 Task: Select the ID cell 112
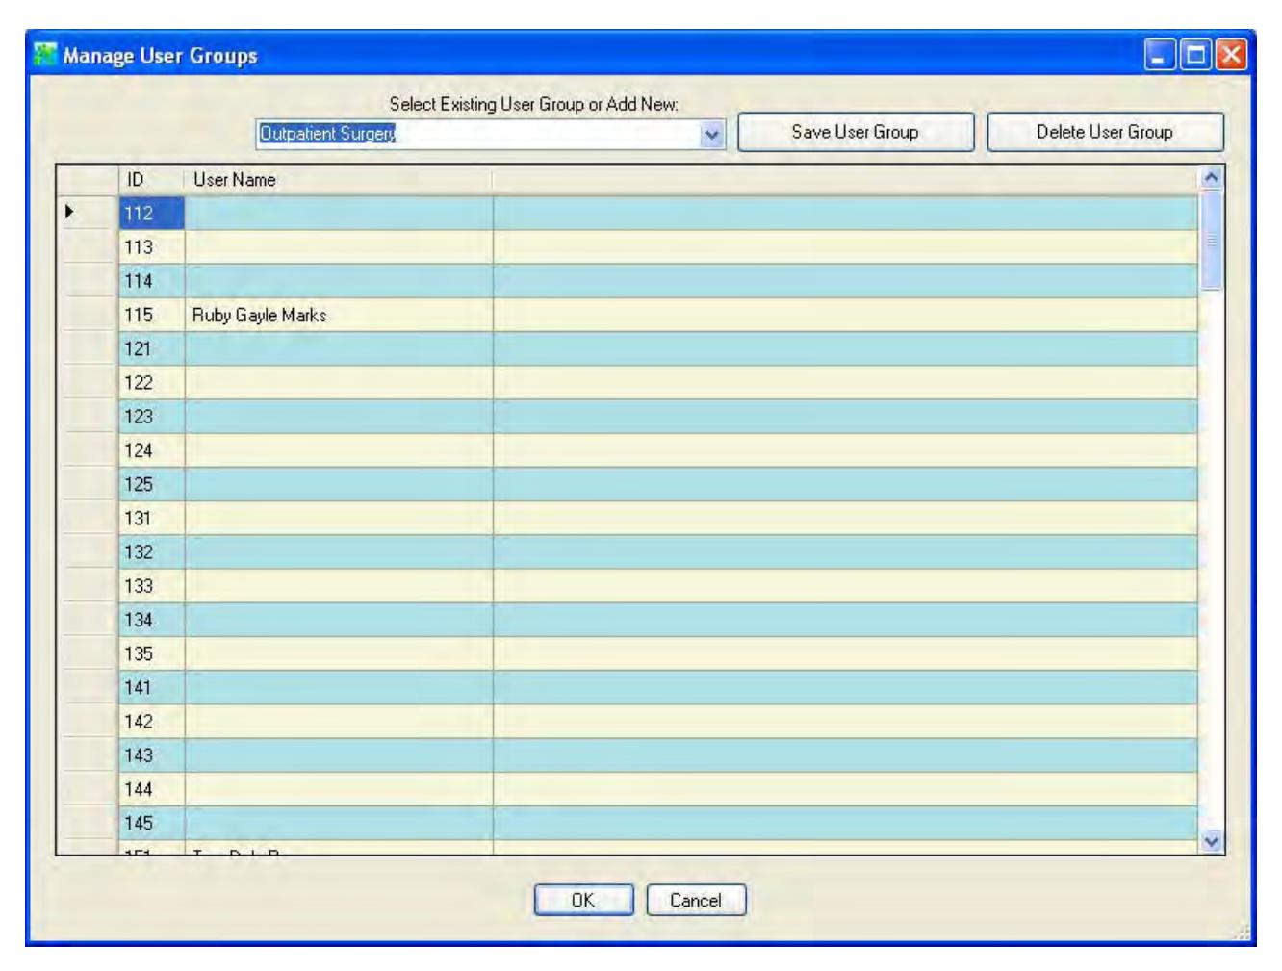tap(152, 213)
